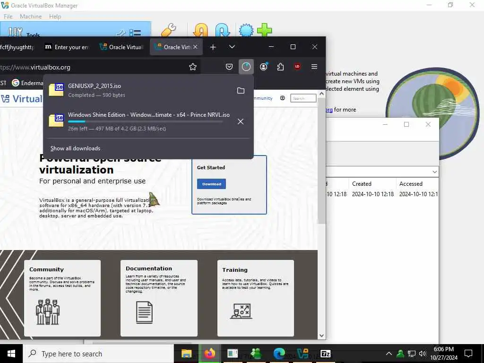Expand the dropdown in the background window
Image resolution: width=484 pixels, height=363 pixels.
point(435,172)
